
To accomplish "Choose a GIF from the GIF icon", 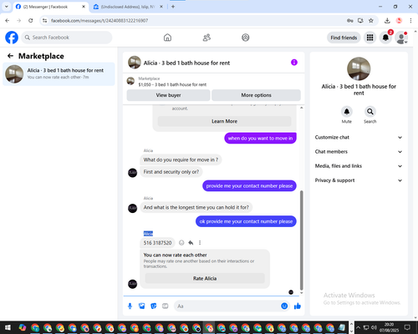I will [166, 306].
